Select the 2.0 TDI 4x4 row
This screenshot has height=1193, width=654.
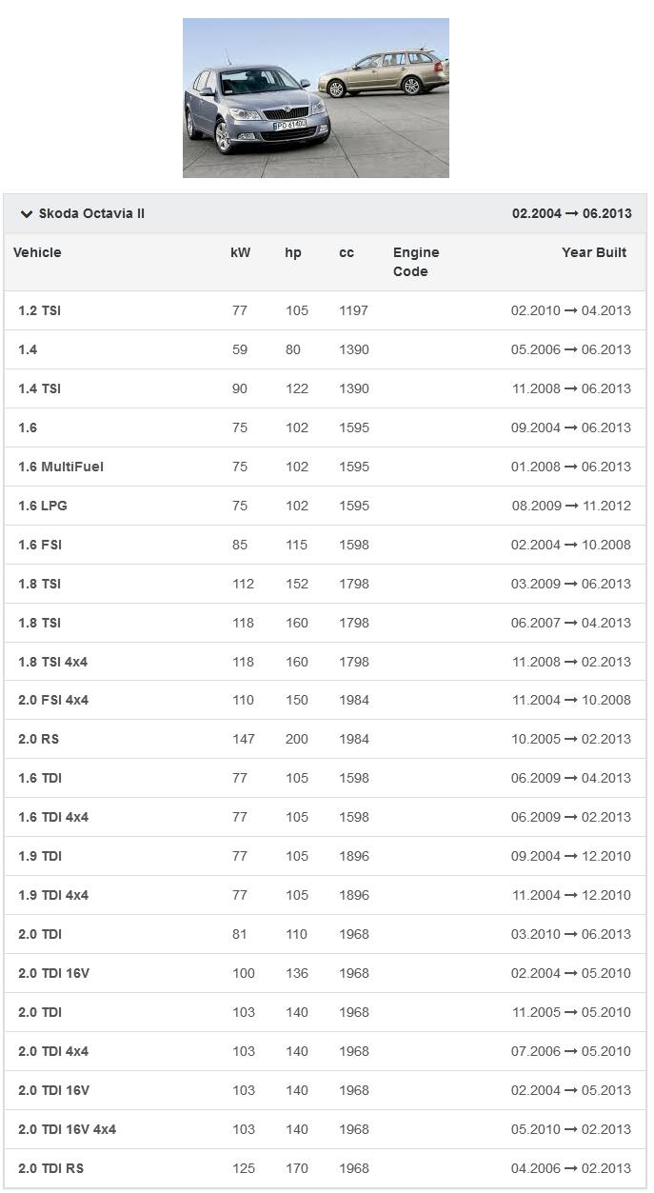point(53,1051)
